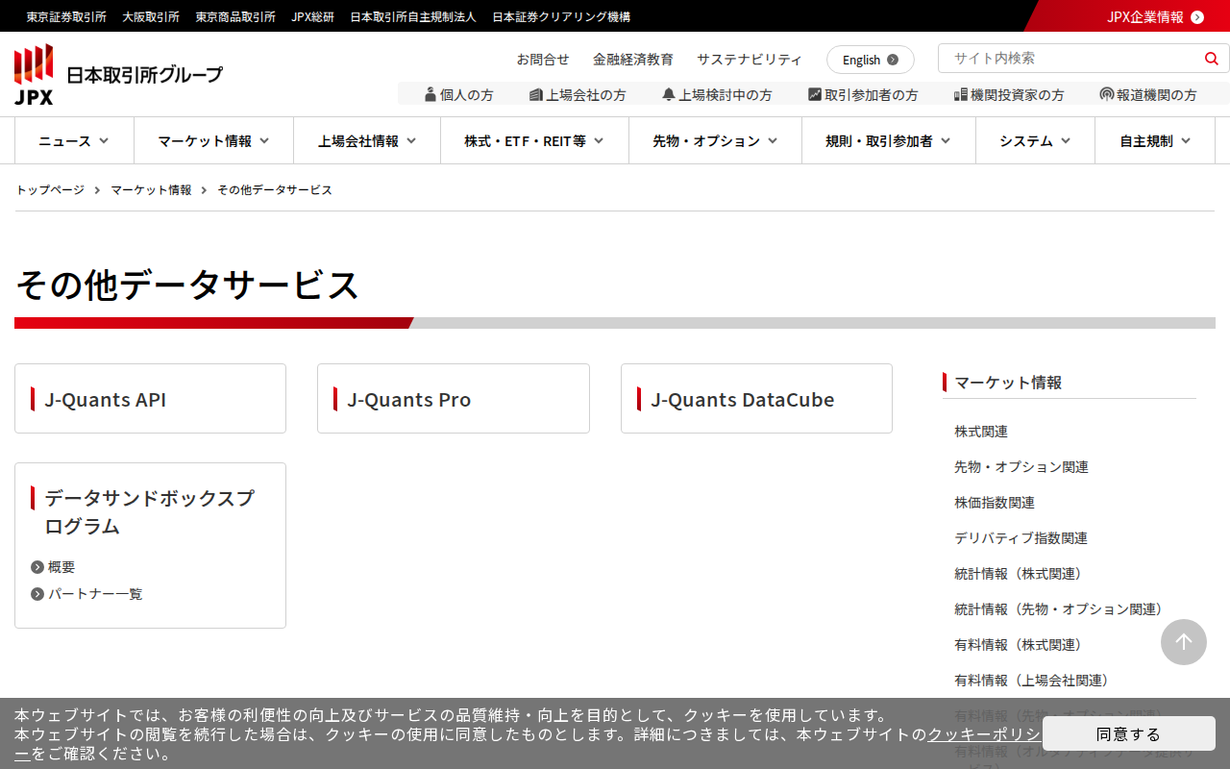Expand the ニュース menu
Image resolution: width=1230 pixels, height=769 pixels.
tap(74, 141)
